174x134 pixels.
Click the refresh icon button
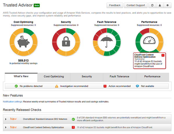coord(152,5)
